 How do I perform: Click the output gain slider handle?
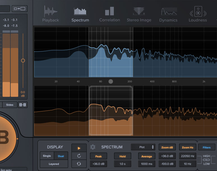[x=23, y=61]
